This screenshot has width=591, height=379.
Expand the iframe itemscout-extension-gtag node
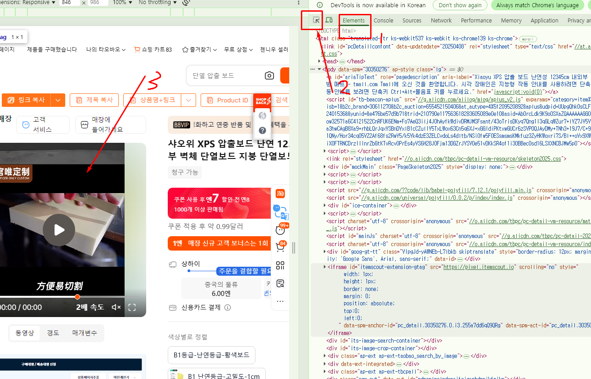pyautogui.click(x=325, y=267)
